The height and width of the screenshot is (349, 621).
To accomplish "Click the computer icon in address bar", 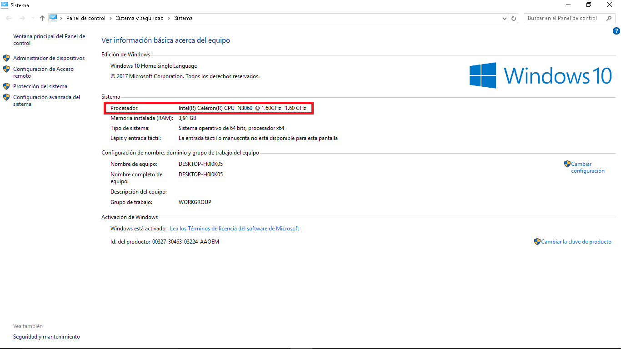I will pyautogui.click(x=53, y=18).
